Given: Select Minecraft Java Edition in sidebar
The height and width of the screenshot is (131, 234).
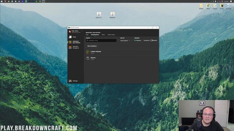Looking at the screenshot, I should [75, 42].
